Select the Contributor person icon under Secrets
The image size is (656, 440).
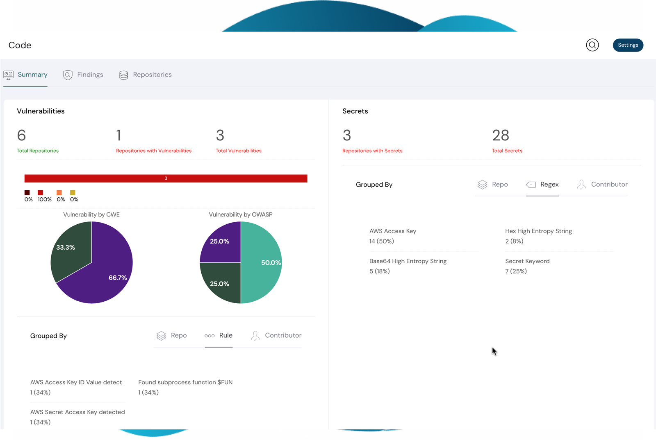point(581,184)
